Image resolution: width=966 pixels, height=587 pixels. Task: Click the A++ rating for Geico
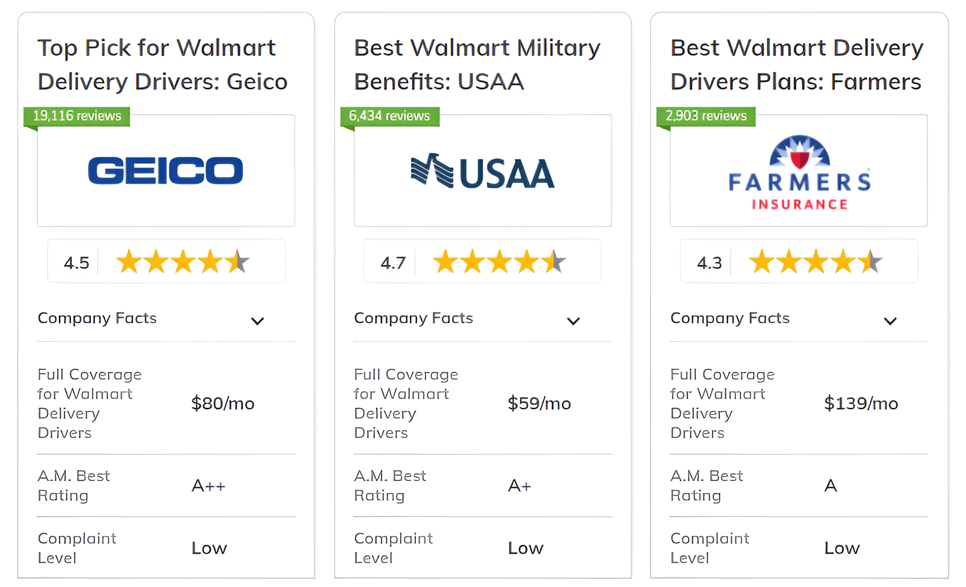pos(209,486)
